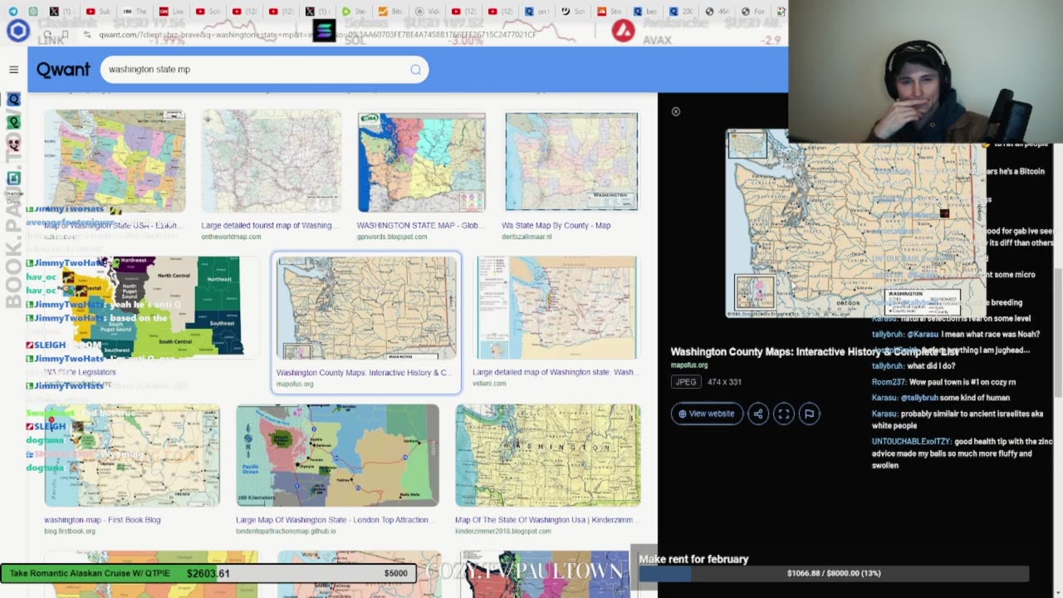The height and width of the screenshot is (598, 1063).
Task: Select the Washington County Maps result thumbnail
Action: click(x=366, y=307)
